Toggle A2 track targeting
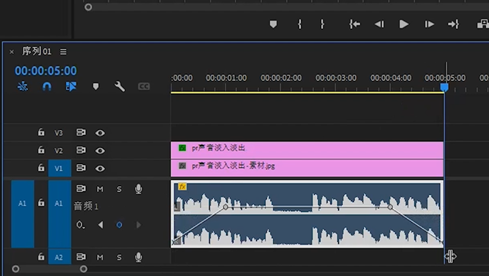This screenshot has height=276, width=489. click(60, 257)
